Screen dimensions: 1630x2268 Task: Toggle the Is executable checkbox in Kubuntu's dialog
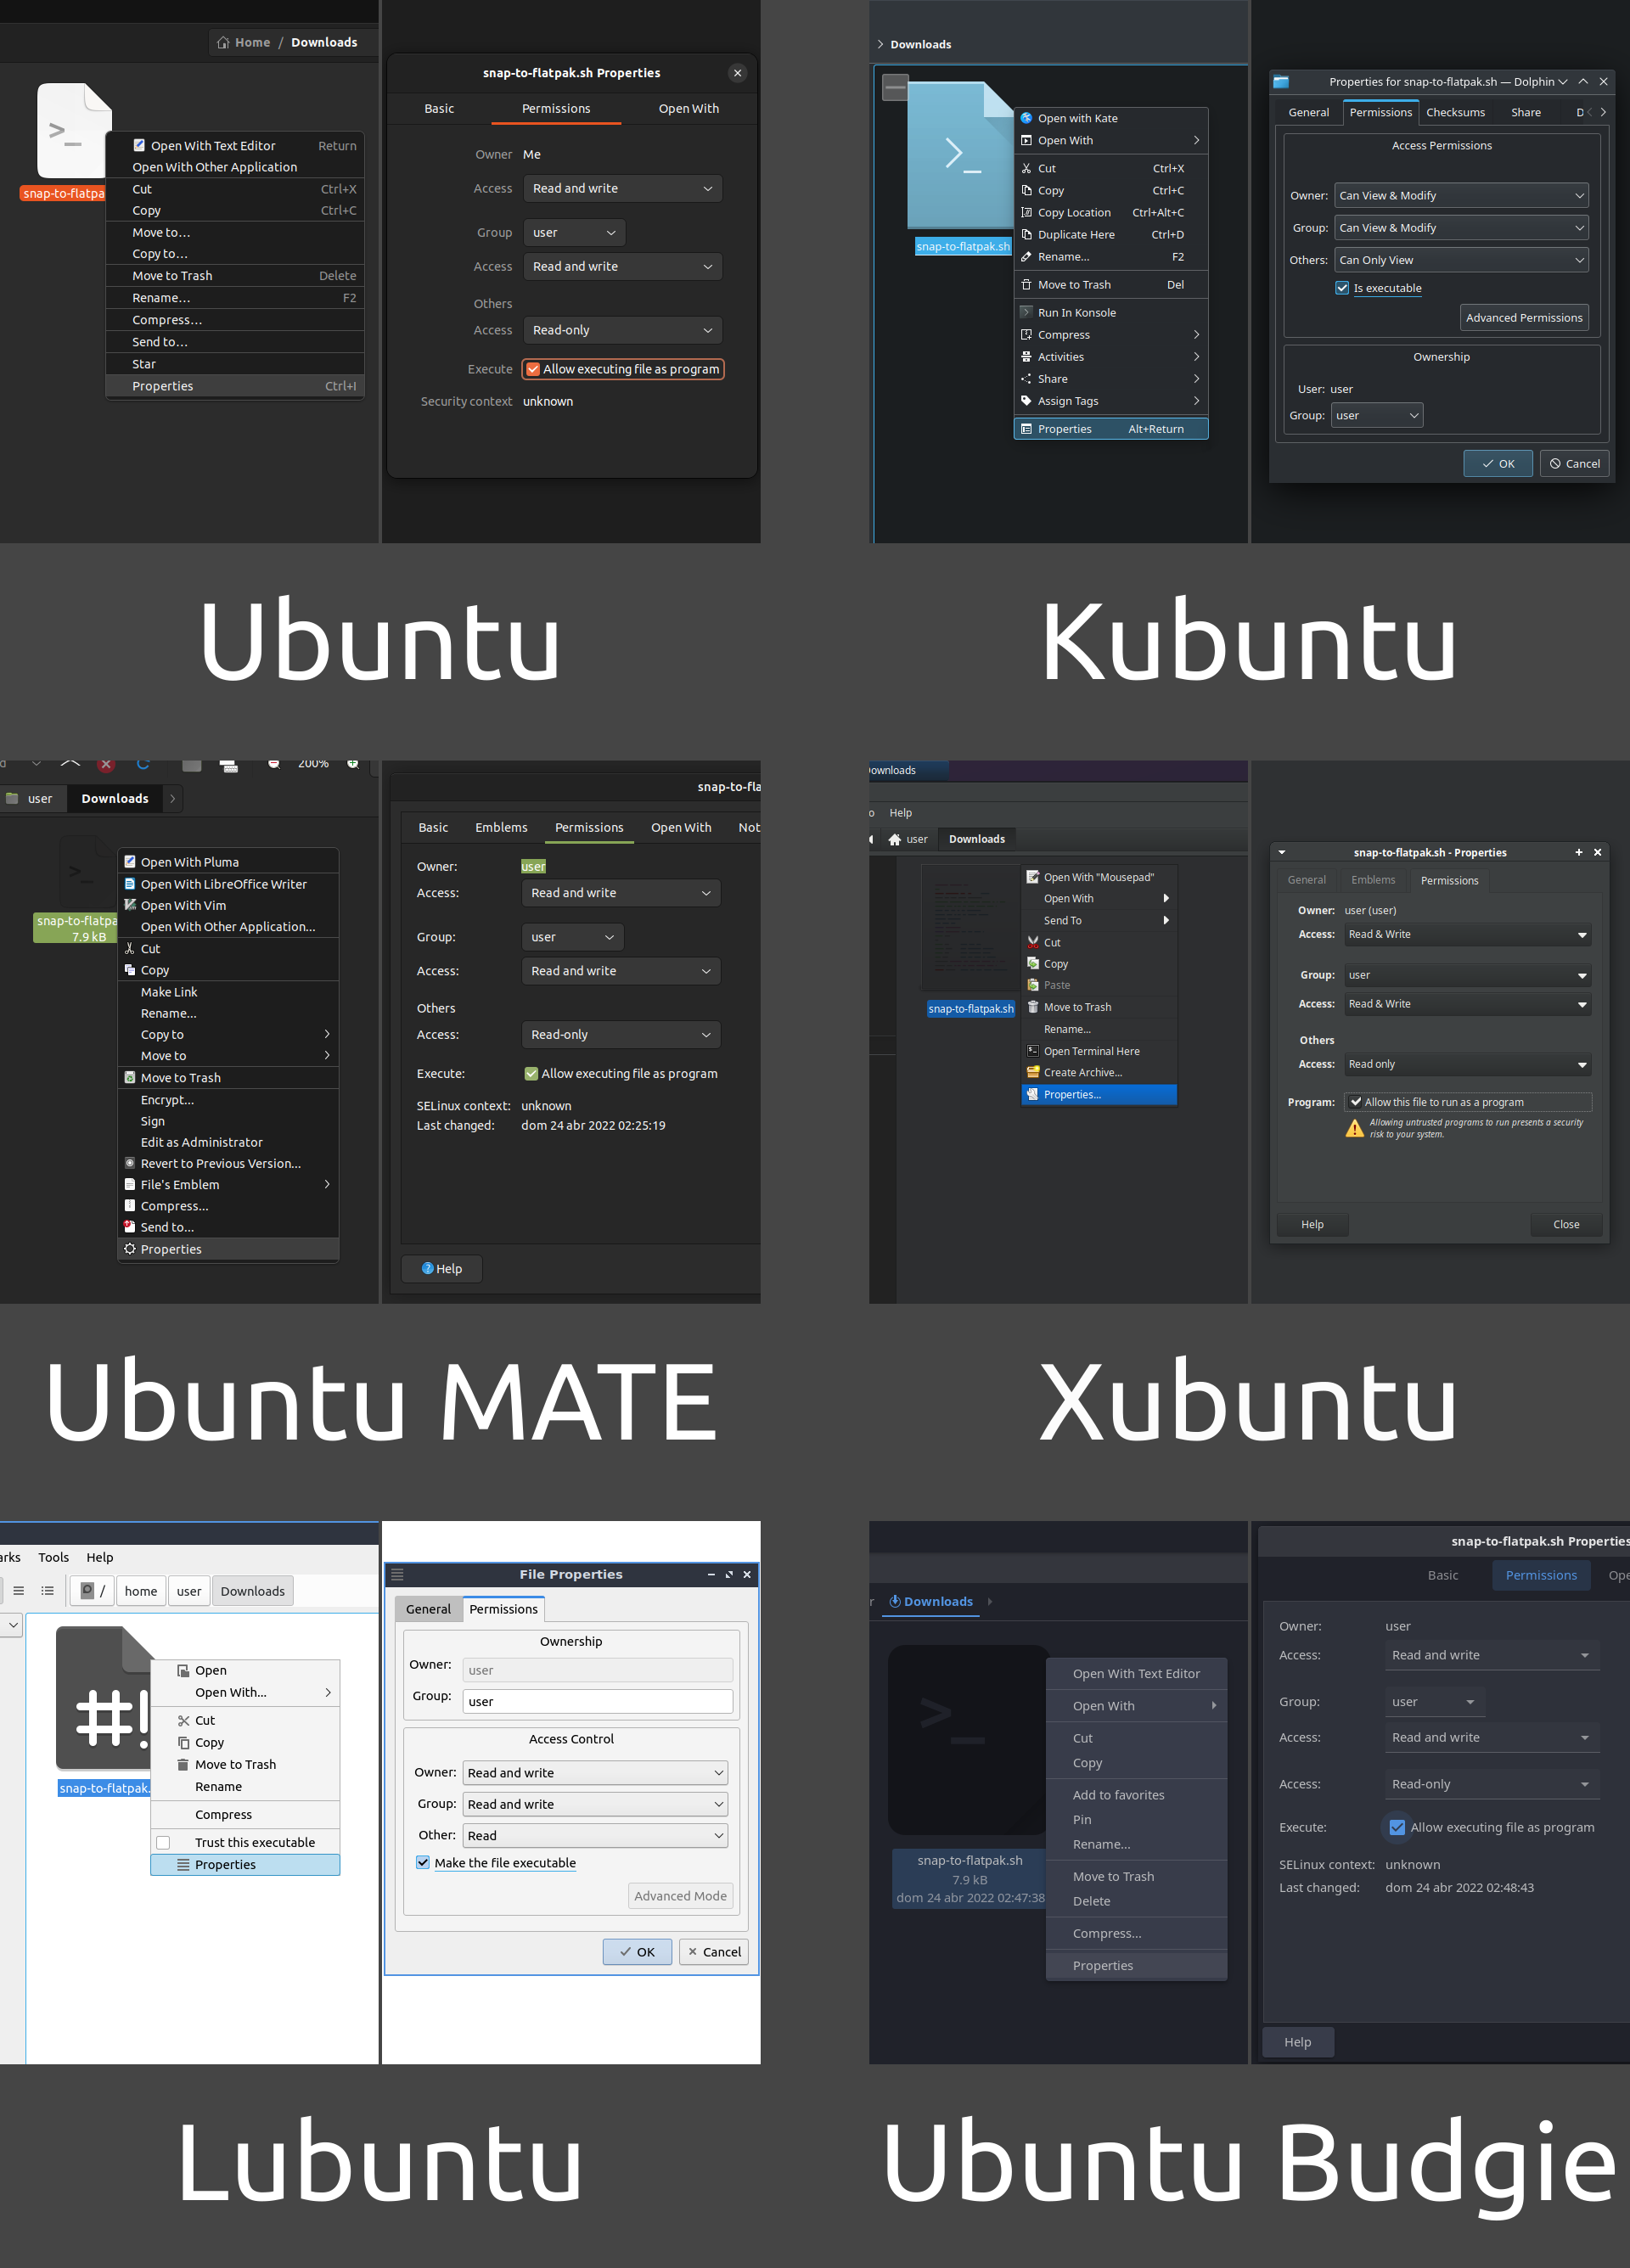[1342, 288]
